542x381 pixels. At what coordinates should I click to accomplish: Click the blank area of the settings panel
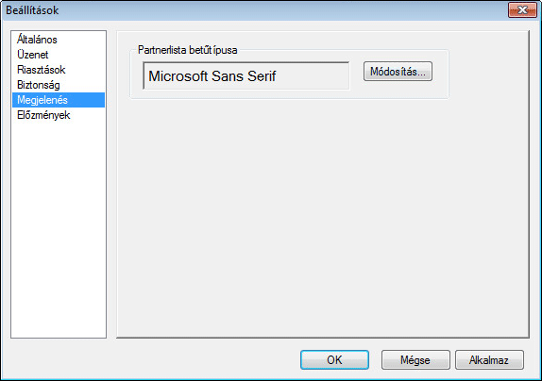click(323, 218)
